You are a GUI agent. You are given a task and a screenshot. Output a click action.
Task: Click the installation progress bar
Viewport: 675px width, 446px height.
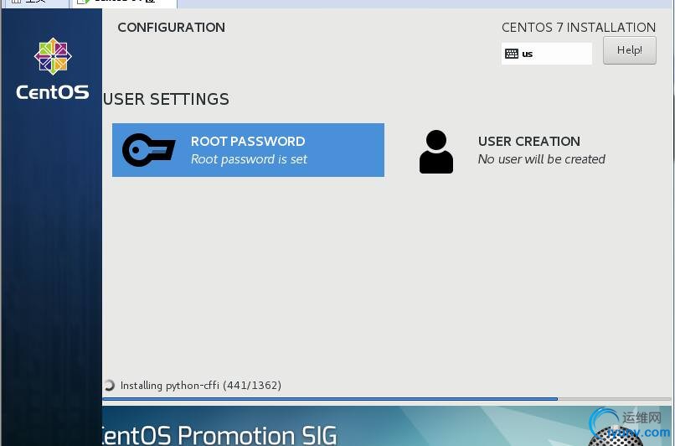(x=387, y=399)
